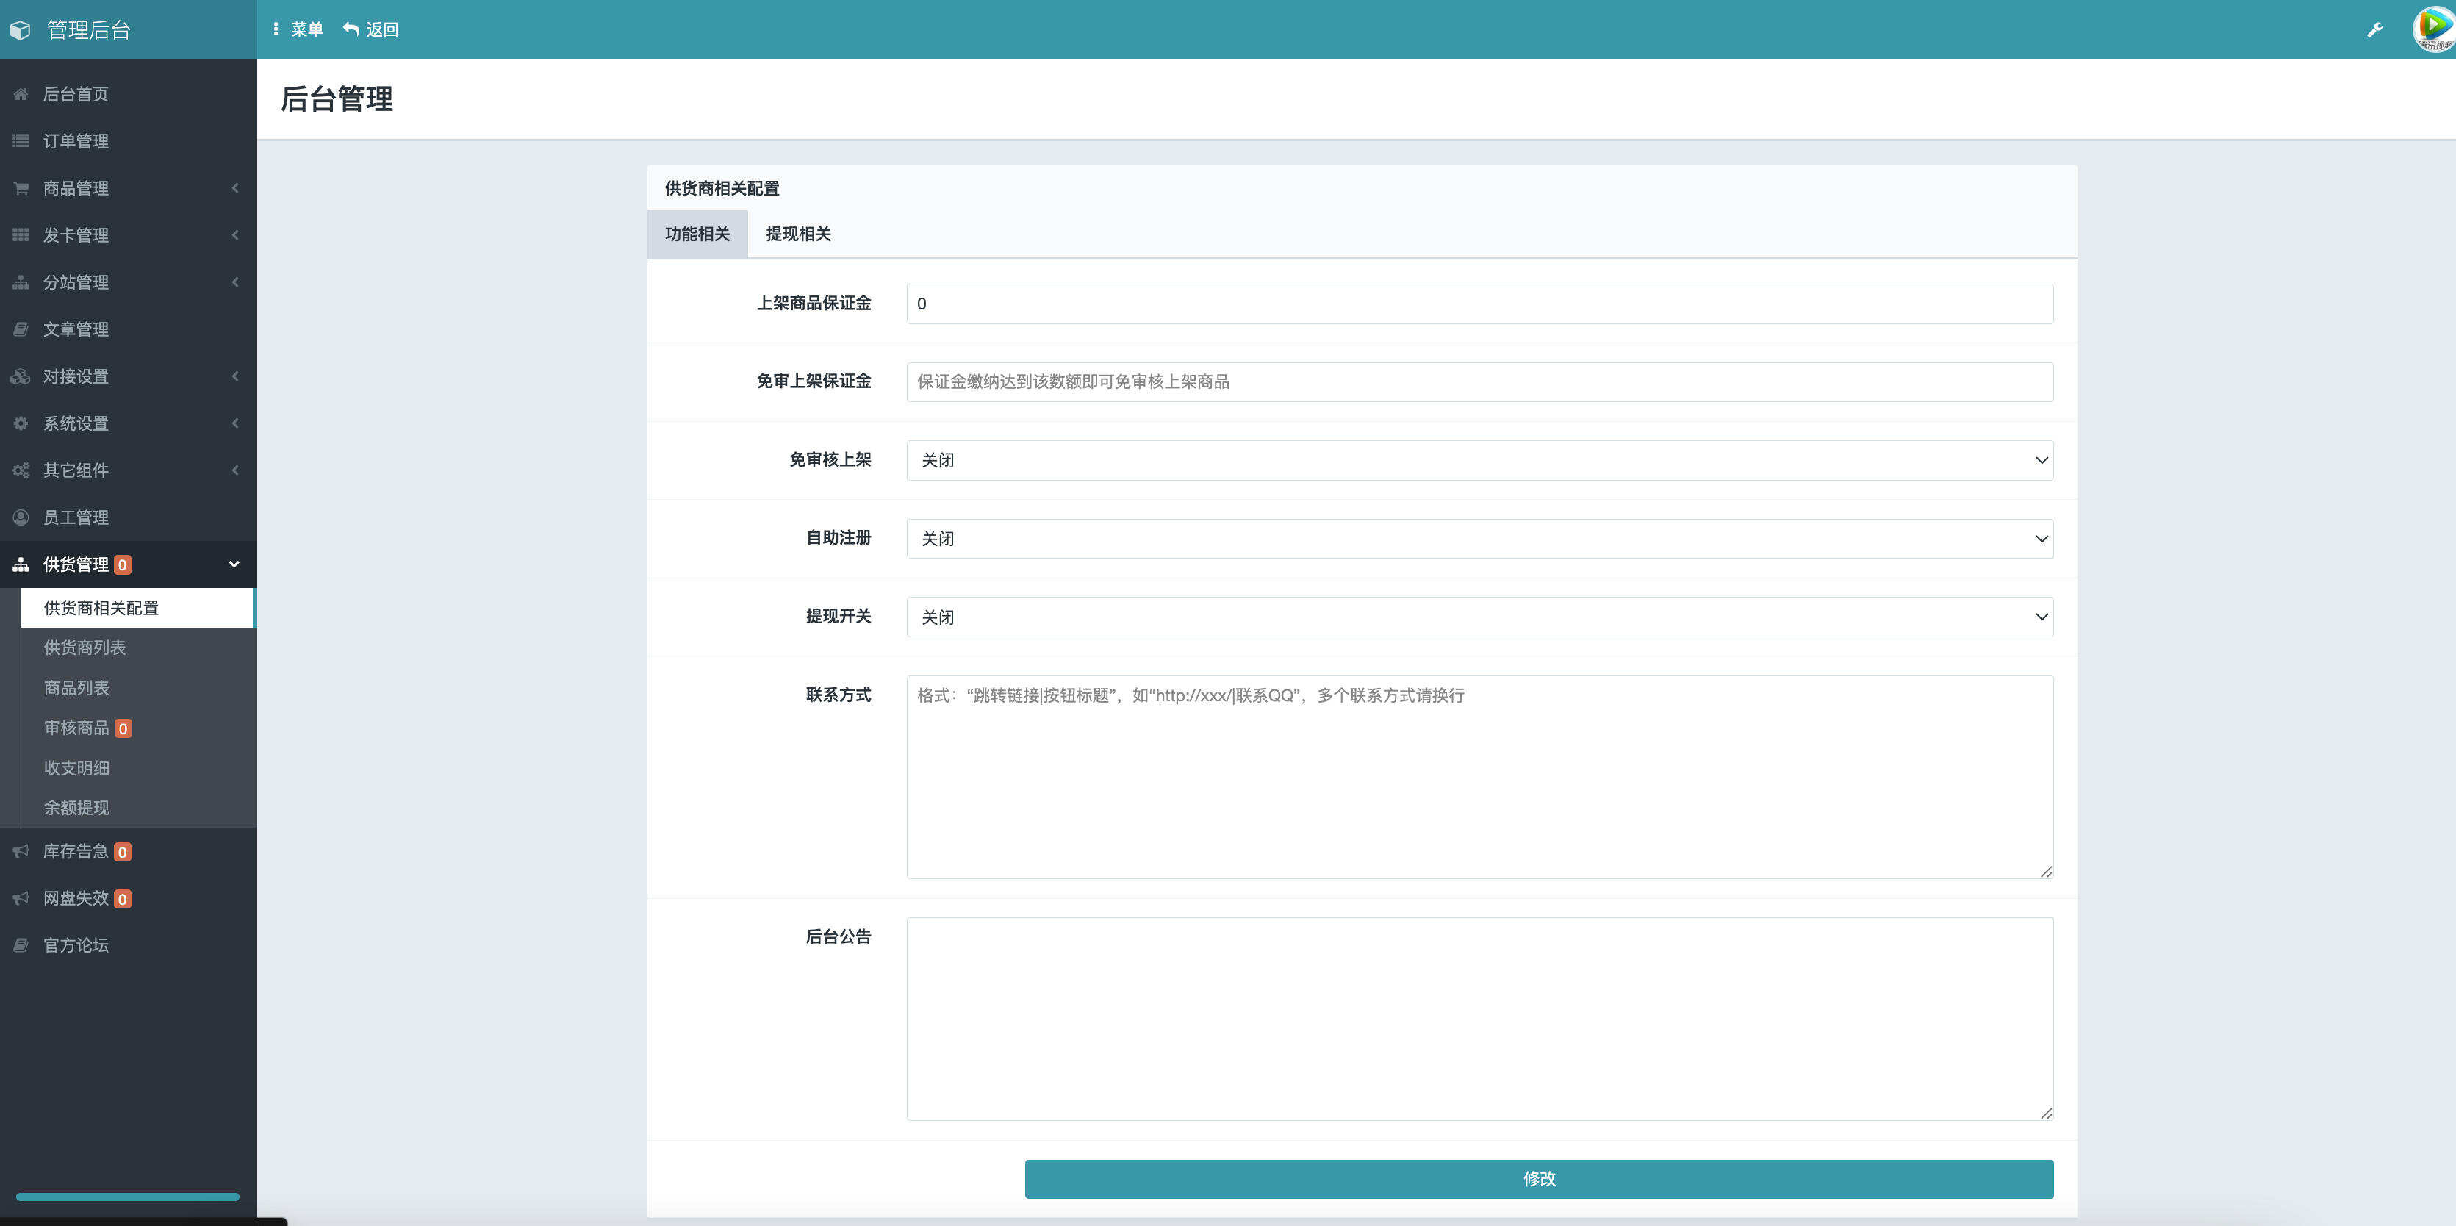Click the home icon beside 后台首页

point(20,93)
